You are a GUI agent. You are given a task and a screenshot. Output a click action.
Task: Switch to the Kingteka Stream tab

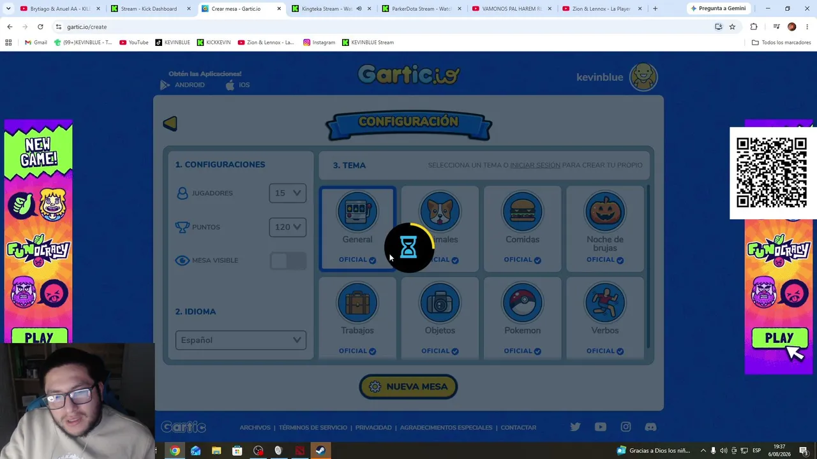click(x=332, y=9)
